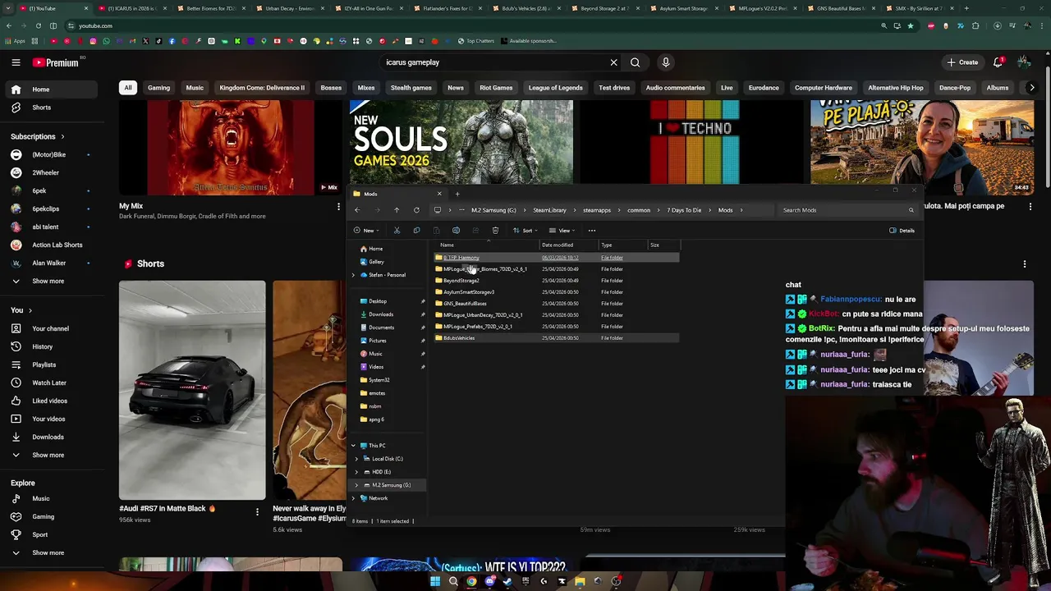Expand the Local Disk (C:) tree node
The image size is (1051, 591).
[x=357, y=459]
